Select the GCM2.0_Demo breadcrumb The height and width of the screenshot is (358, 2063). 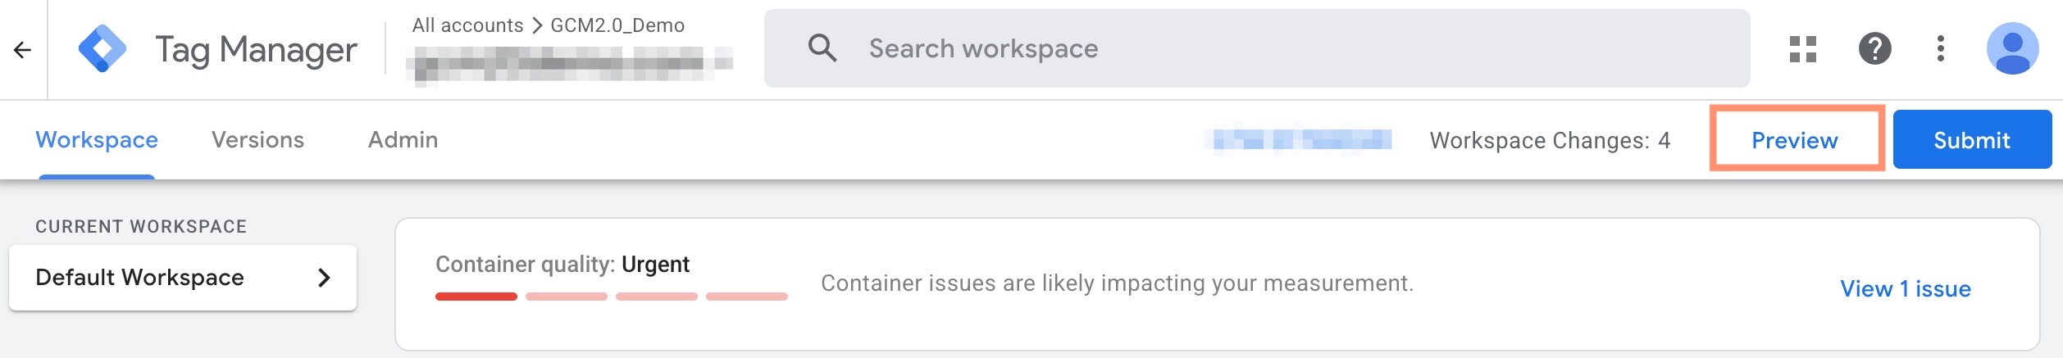[x=617, y=25]
